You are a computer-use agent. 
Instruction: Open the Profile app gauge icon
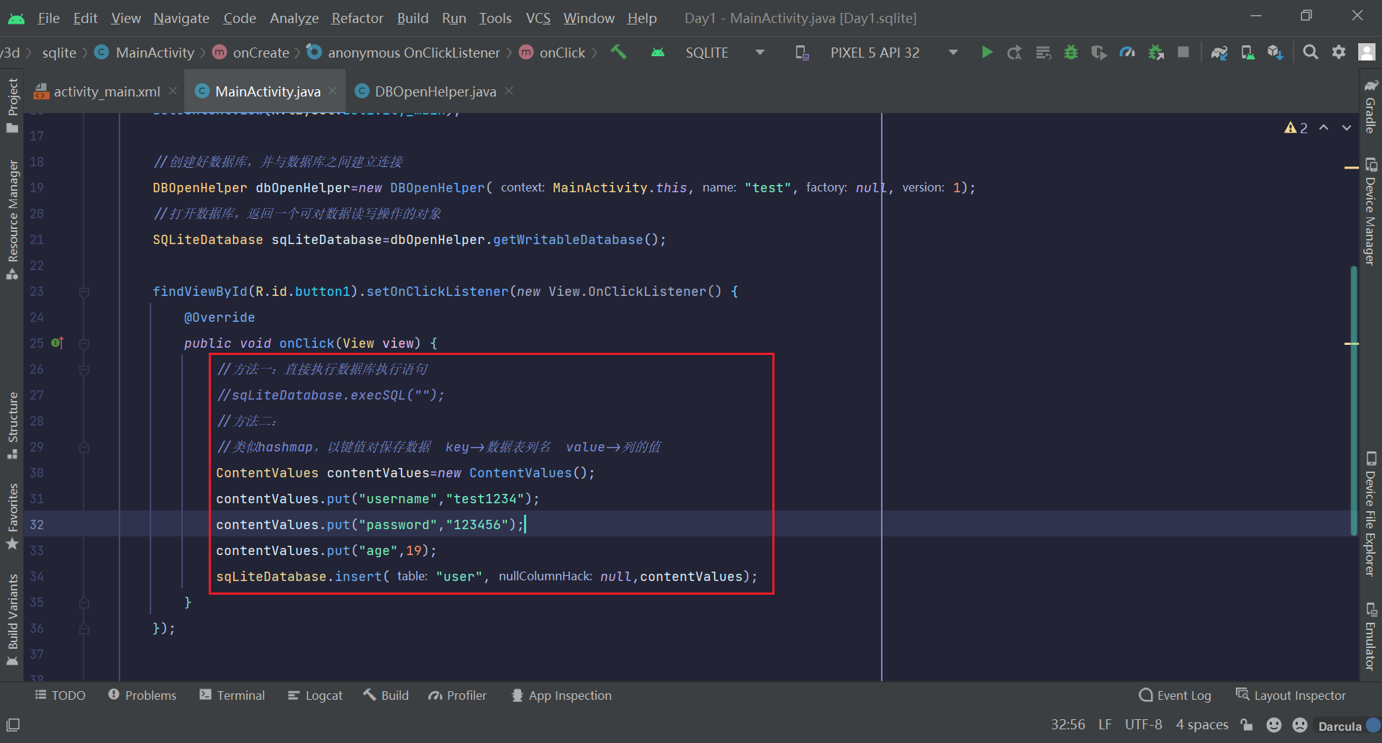(1127, 52)
